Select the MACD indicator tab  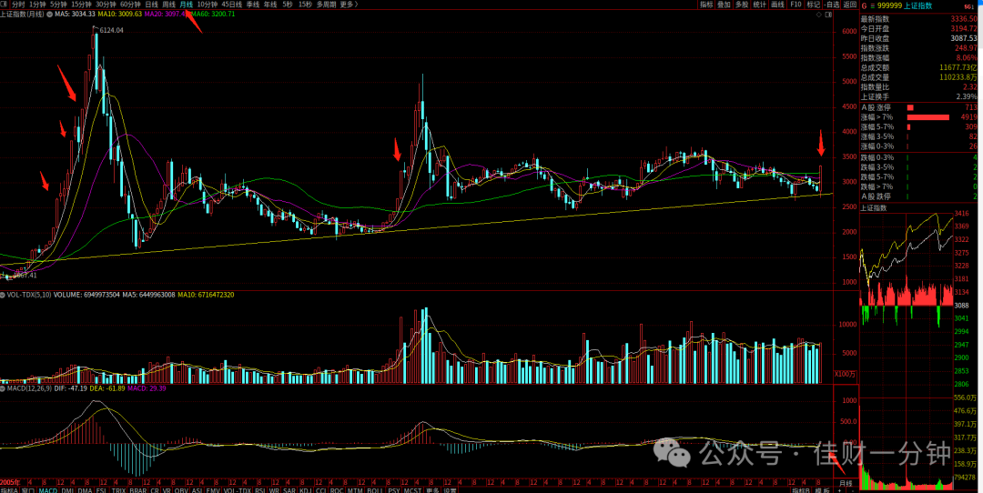coord(47,489)
